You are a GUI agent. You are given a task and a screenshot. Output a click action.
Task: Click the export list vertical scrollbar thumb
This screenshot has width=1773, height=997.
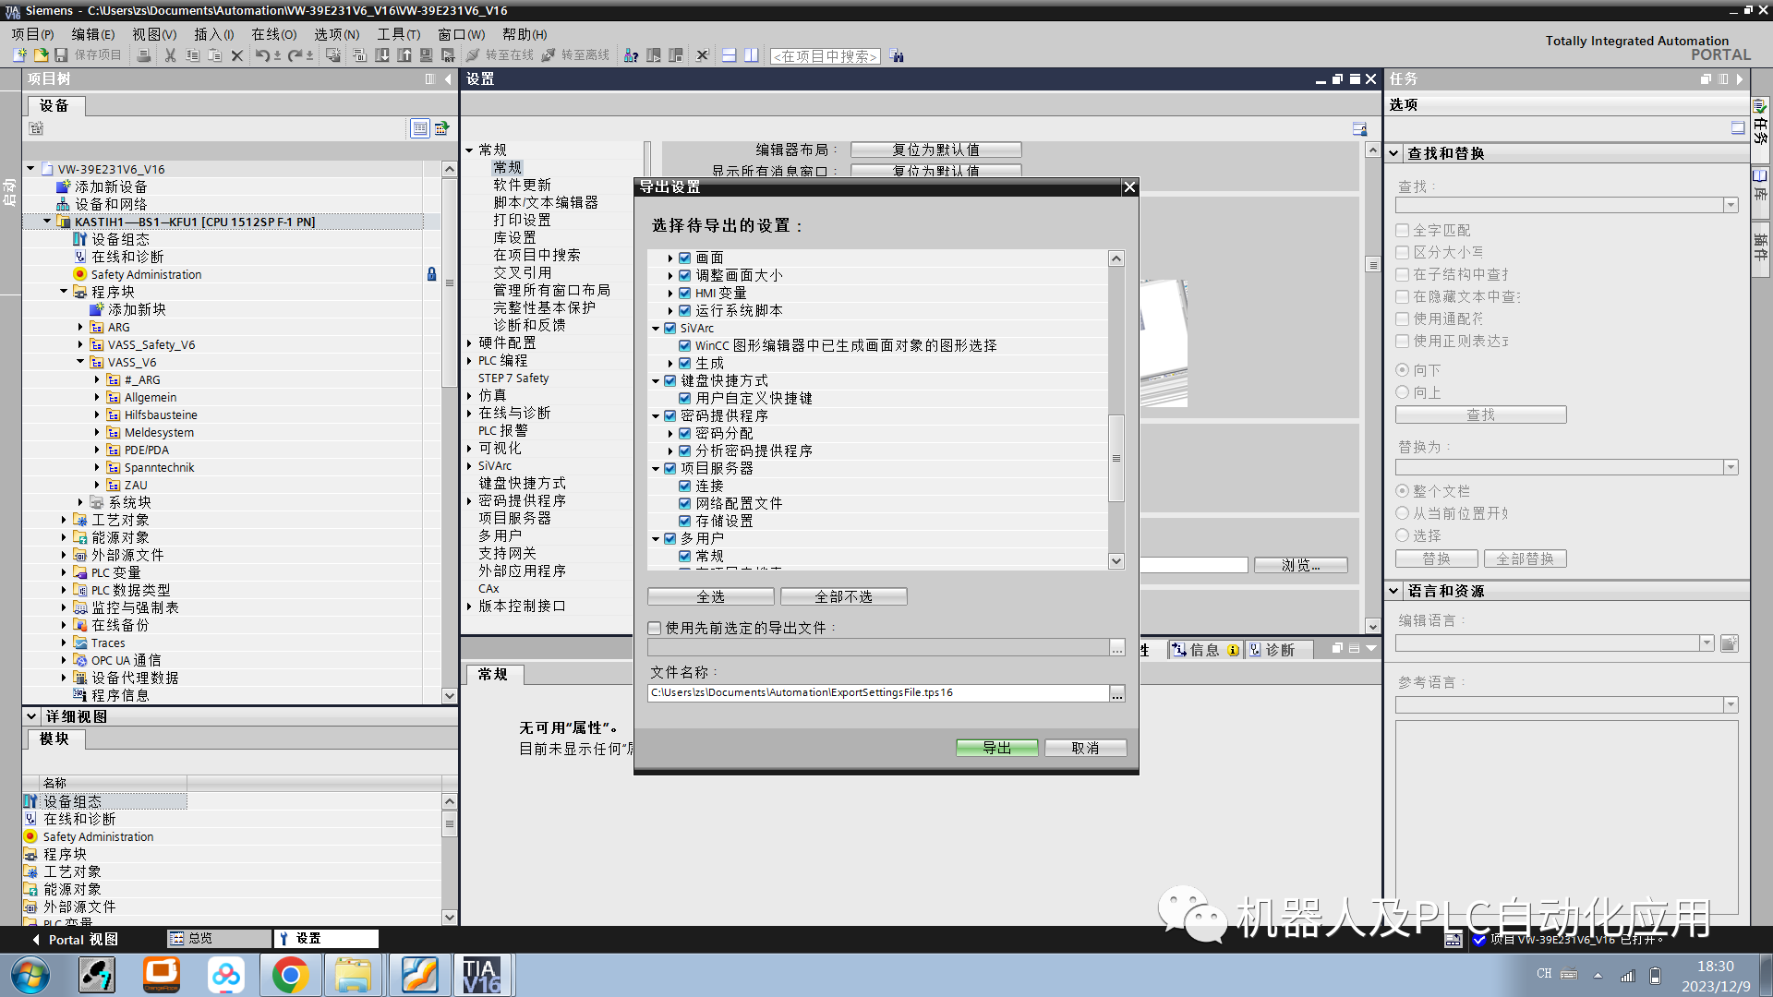pos(1116,458)
